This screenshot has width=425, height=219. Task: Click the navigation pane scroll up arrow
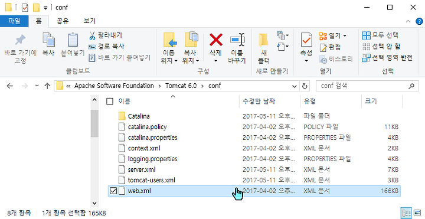(x=94, y=100)
